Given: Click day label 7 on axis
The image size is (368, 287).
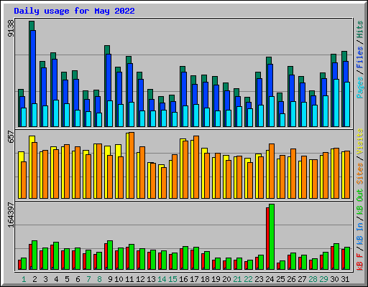Looking at the screenshot, I should (88, 279).
